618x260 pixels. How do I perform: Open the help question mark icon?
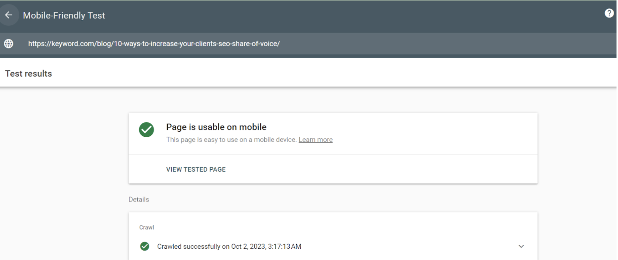[x=610, y=13]
